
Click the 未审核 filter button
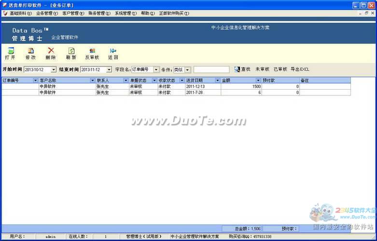point(262,69)
